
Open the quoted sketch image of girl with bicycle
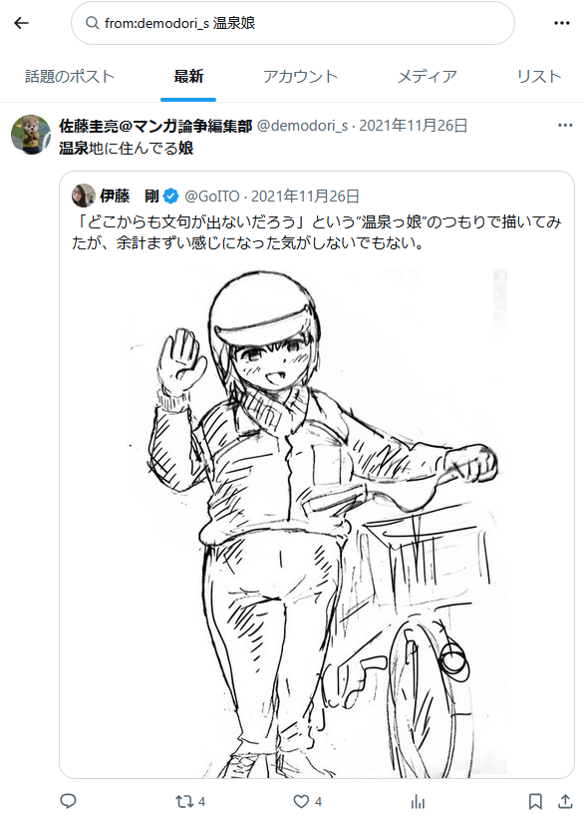317,523
